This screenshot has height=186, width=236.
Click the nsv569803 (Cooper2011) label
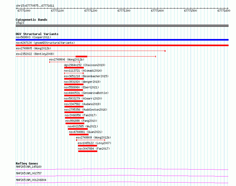pos(33,37)
